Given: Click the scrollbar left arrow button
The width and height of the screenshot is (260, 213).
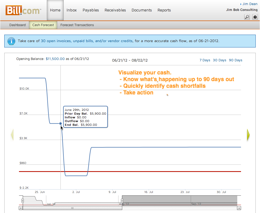Looking at the screenshot, I should [x=21, y=208].
